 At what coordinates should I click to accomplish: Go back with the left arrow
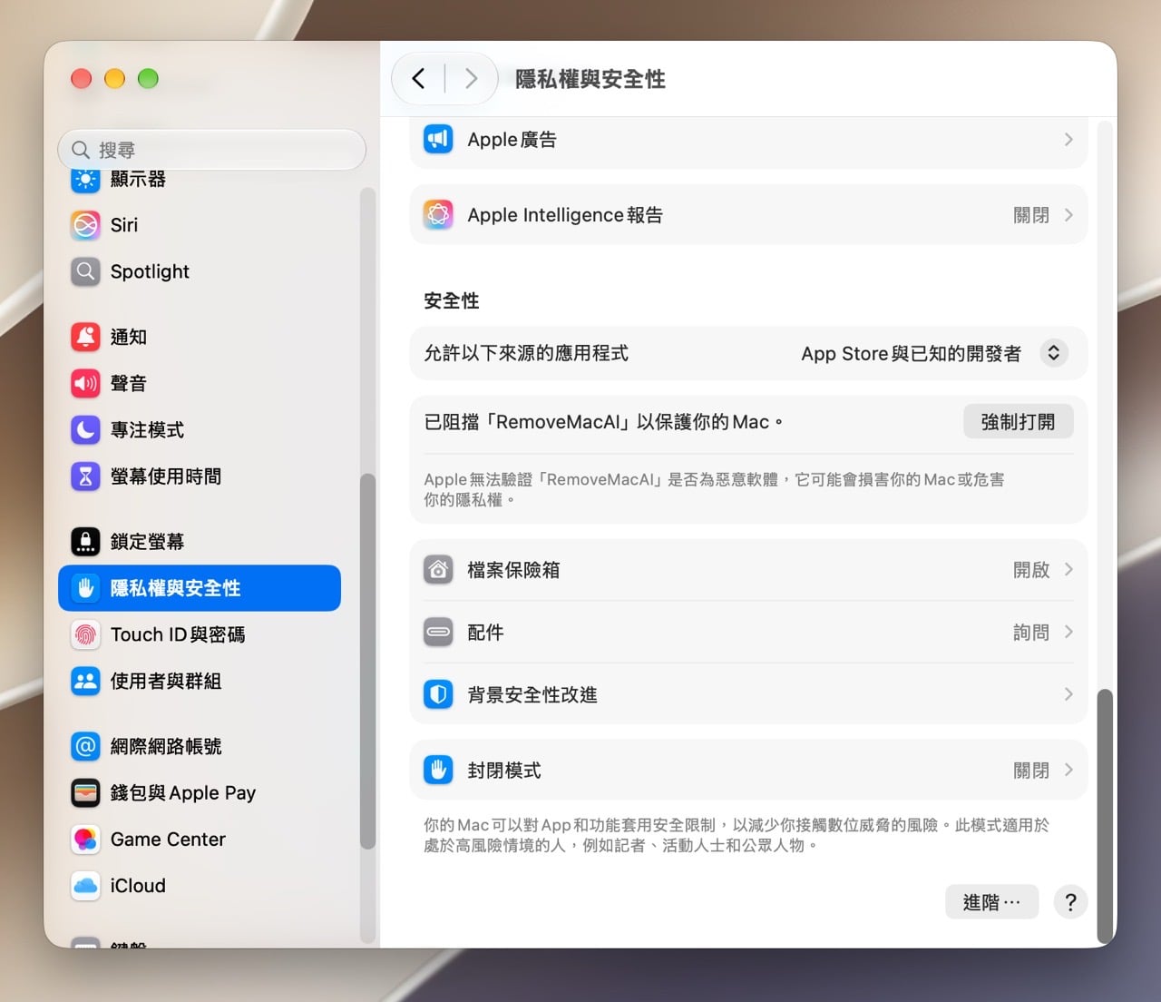click(x=418, y=79)
